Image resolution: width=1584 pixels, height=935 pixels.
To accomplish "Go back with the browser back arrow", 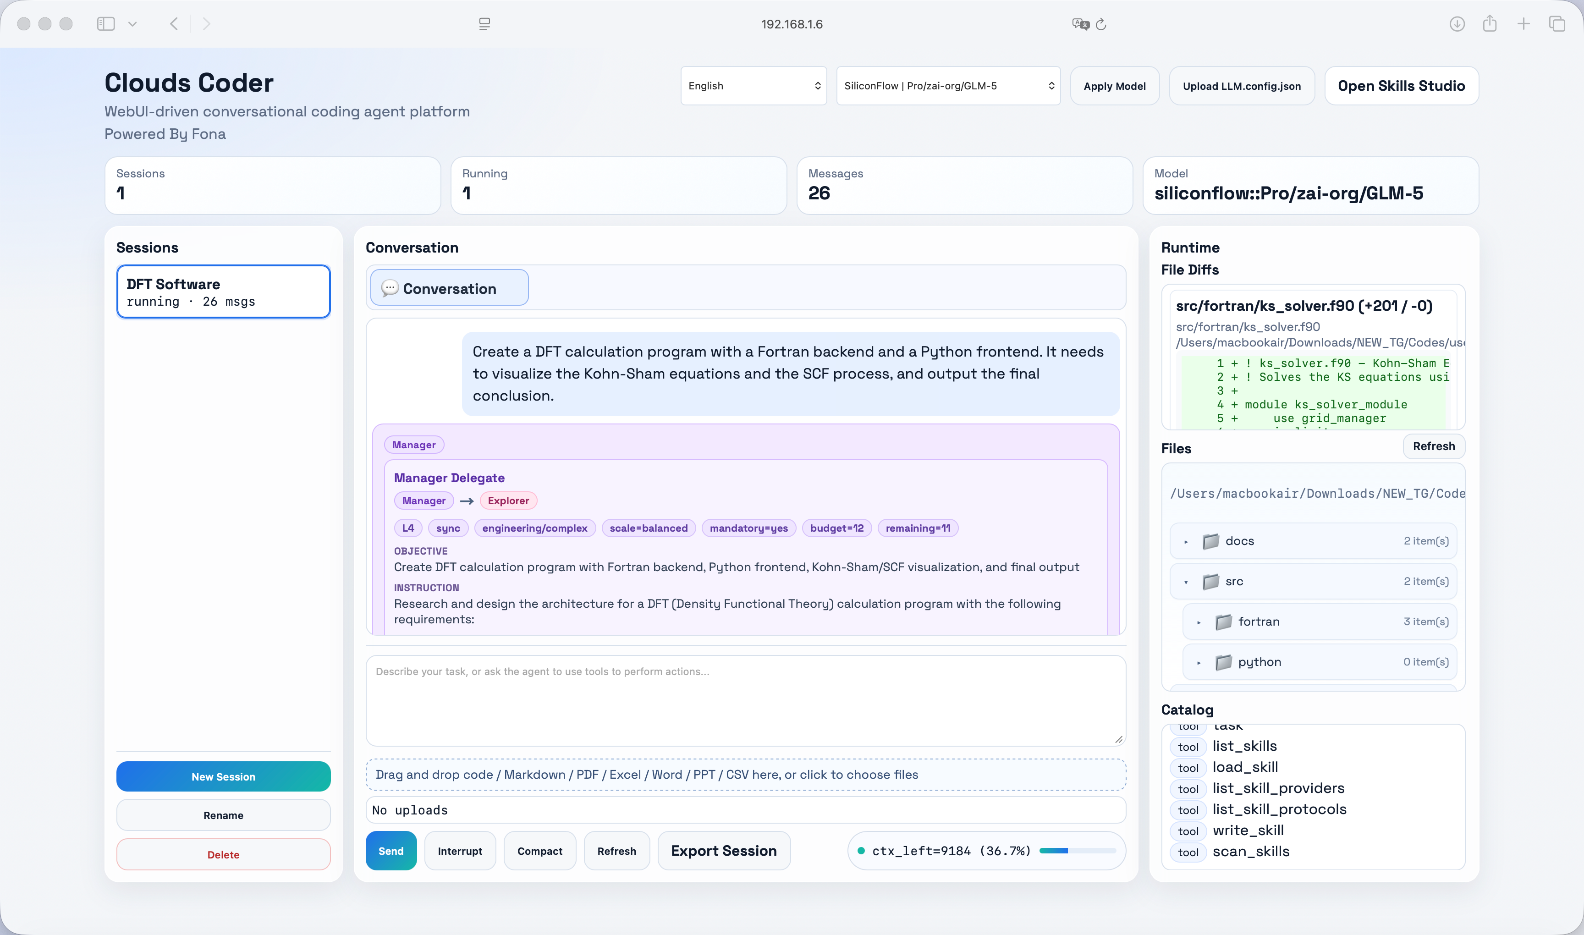I will coord(174,24).
